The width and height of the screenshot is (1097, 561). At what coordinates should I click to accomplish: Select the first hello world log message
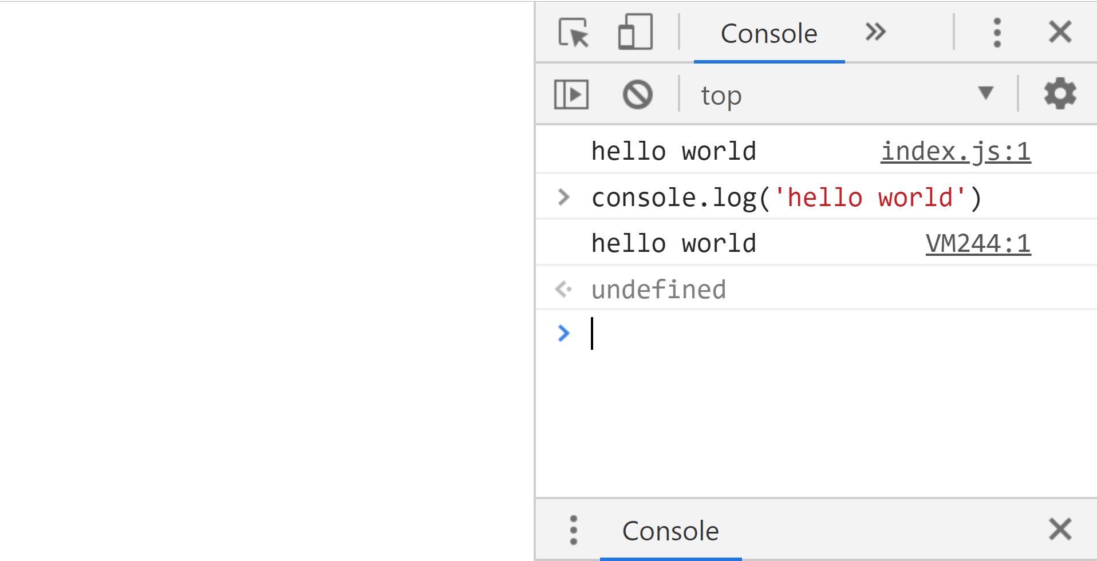point(674,151)
